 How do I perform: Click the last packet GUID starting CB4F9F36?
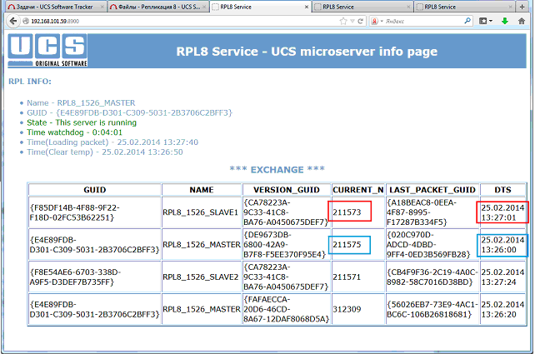[x=432, y=277]
